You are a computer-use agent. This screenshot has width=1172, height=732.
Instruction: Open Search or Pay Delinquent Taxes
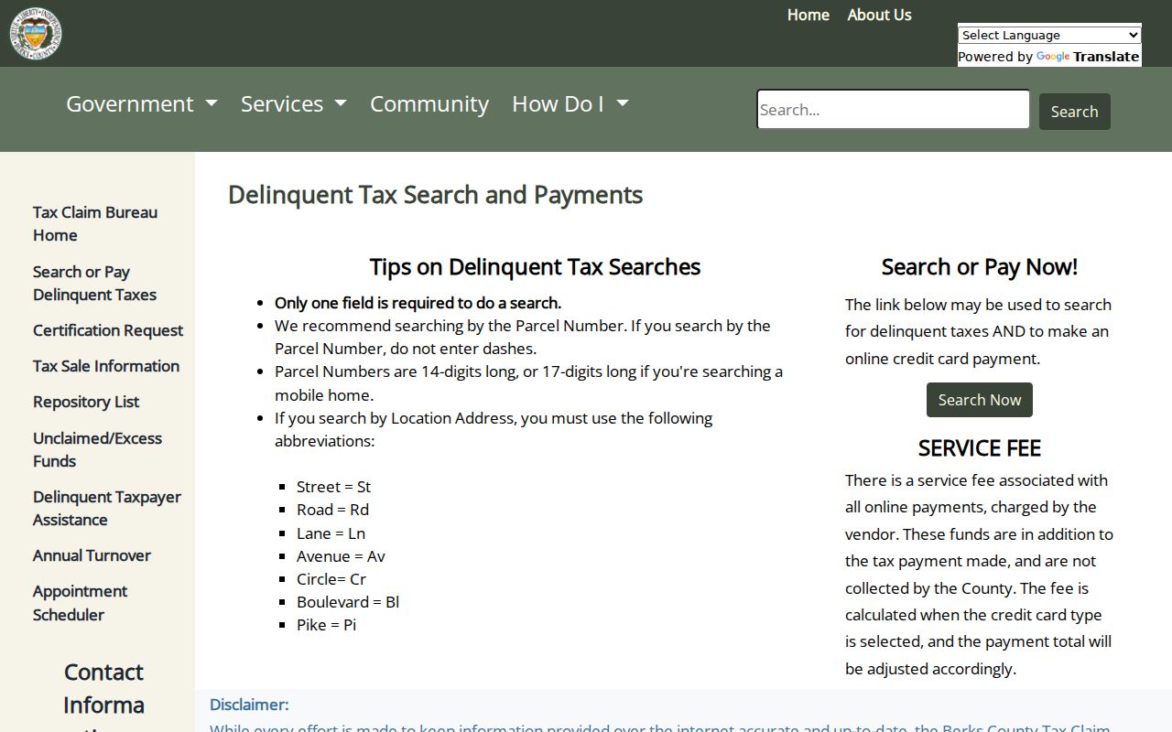pyautogui.click(x=94, y=283)
